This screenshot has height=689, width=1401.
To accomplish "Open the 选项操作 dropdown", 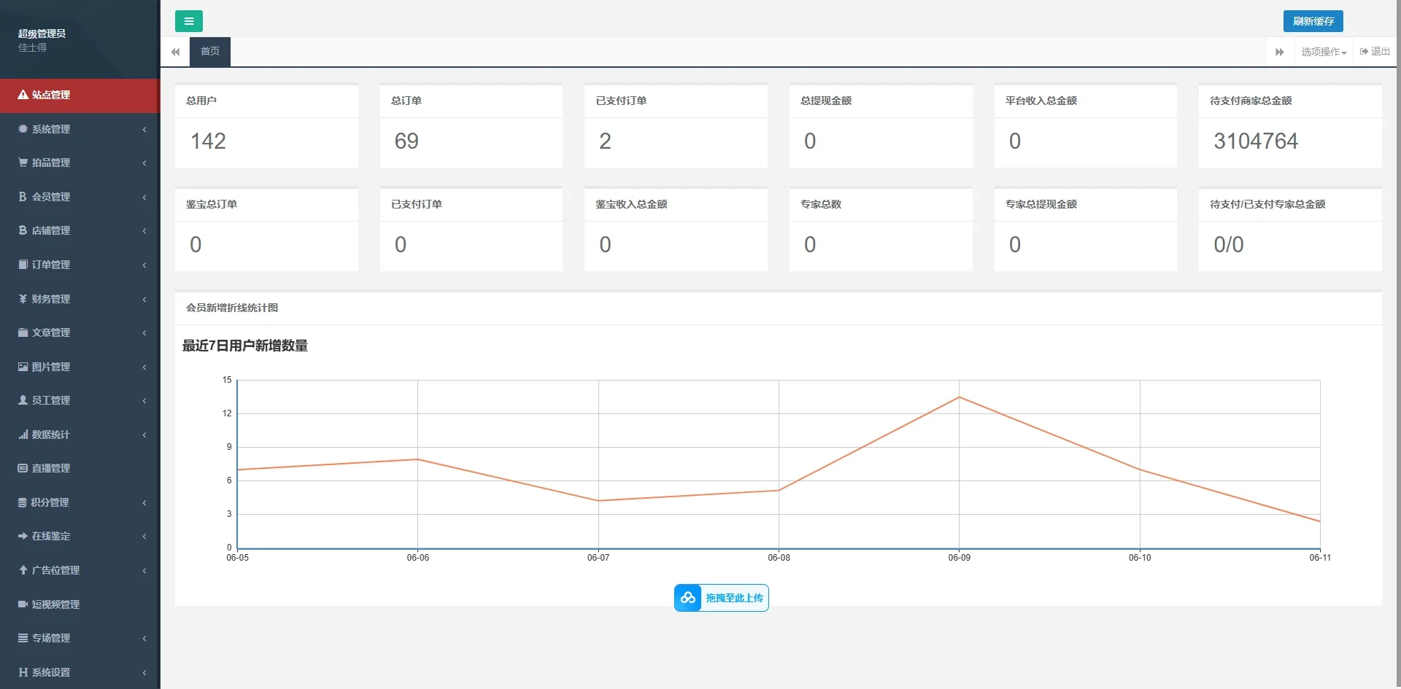I will [1324, 52].
